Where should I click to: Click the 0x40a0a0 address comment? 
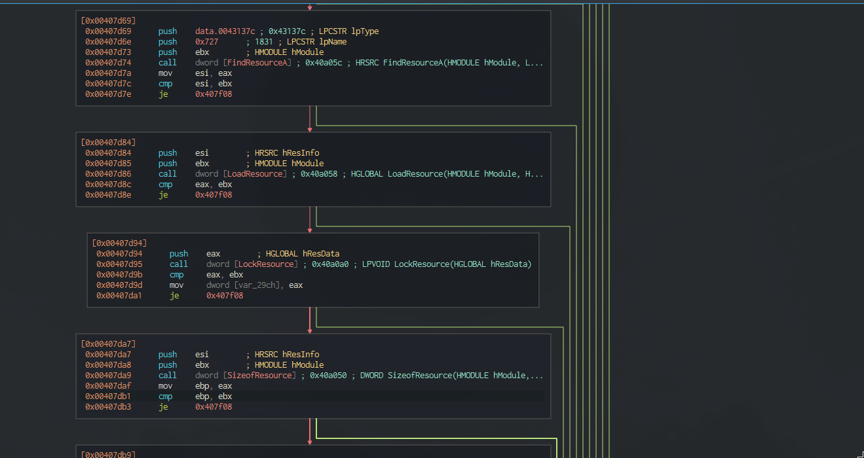(x=331, y=264)
